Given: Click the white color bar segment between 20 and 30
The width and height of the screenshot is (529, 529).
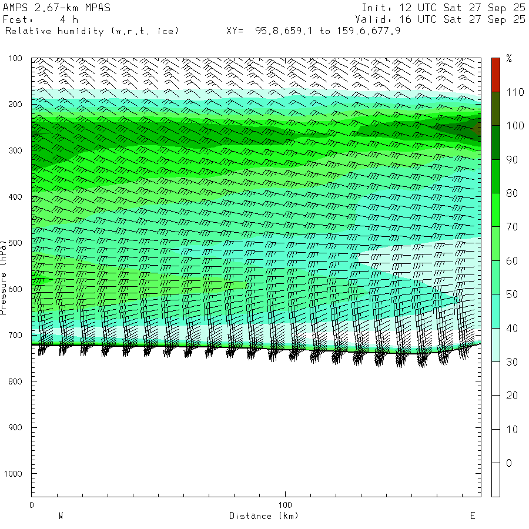Looking at the screenshot, I should 495,379.
